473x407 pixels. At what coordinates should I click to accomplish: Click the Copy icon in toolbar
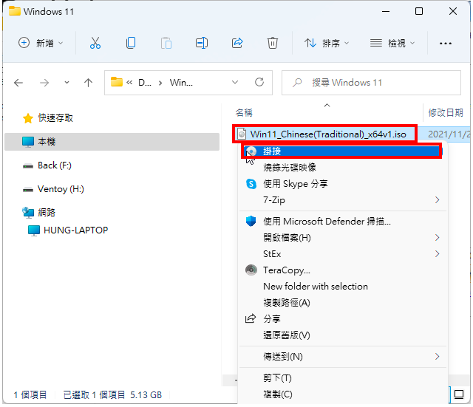pos(131,43)
